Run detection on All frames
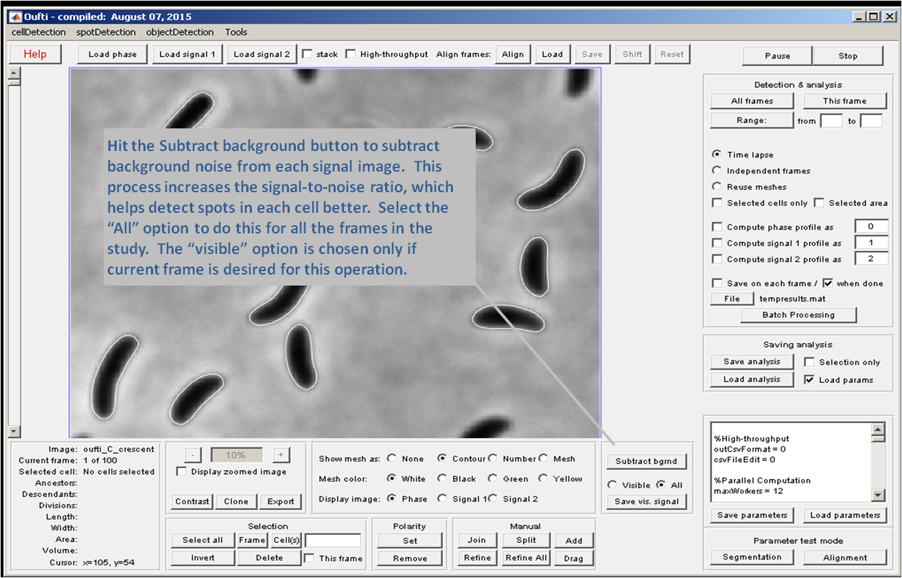Viewport: 902px width, 578px height. click(752, 101)
